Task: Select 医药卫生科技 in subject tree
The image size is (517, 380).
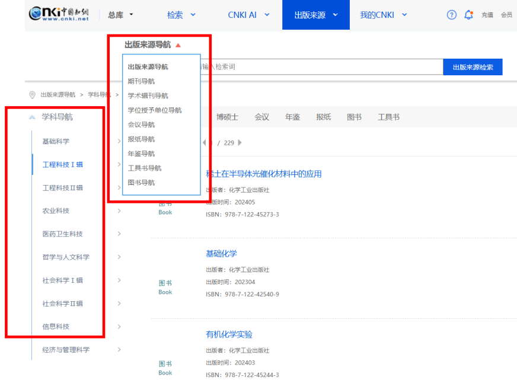Action: coord(62,234)
